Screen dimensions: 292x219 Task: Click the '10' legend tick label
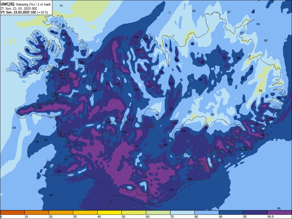pos(26,217)
